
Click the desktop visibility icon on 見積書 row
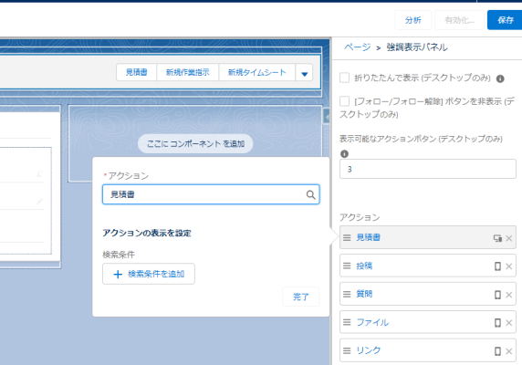click(x=497, y=238)
